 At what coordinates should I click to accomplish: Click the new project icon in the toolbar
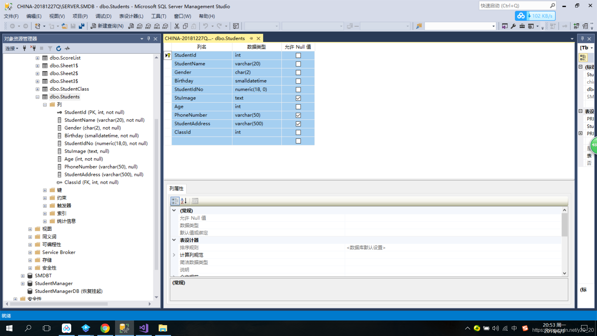pyautogui.click(x=38, y=26)
